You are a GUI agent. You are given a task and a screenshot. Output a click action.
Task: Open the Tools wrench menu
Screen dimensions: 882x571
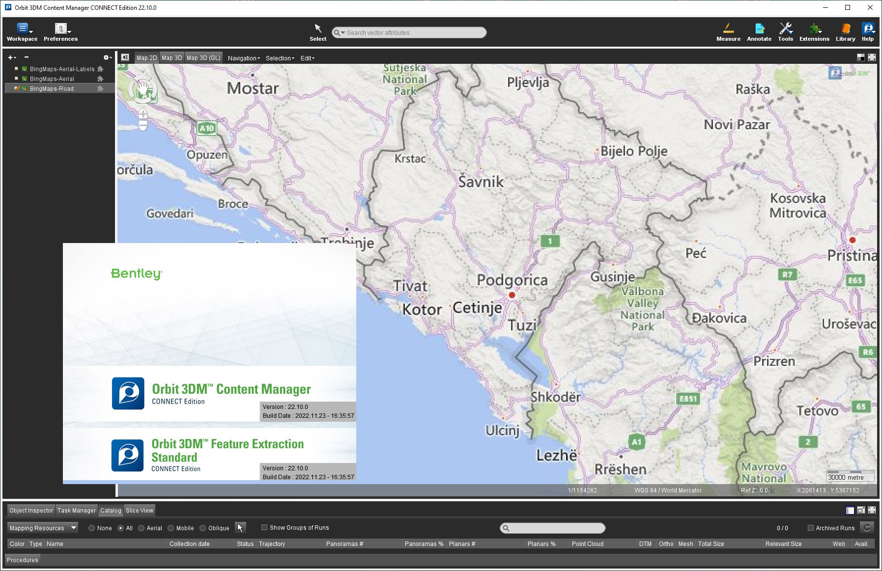coord(785,32)
